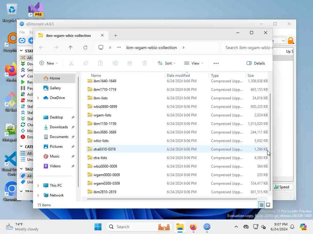Expand OneDrive in navigation pane

pyautogui.click(x=38, y=98)
